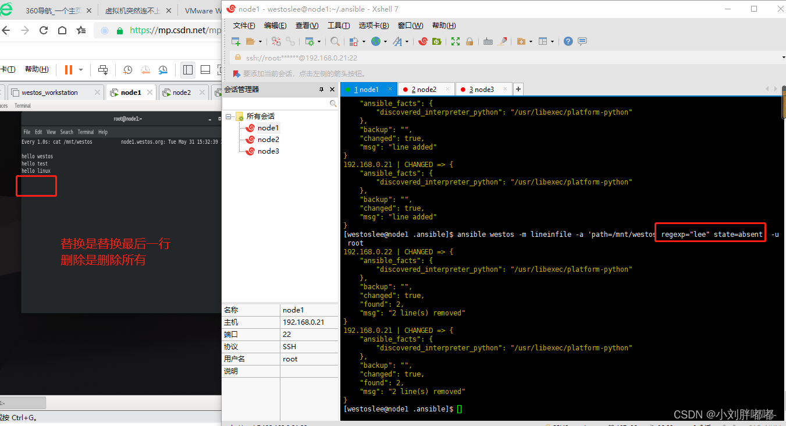The height and width of the screenshot is (426, 786).
Task: Open the 选项卡(B) menu
Action: [374, 26]
